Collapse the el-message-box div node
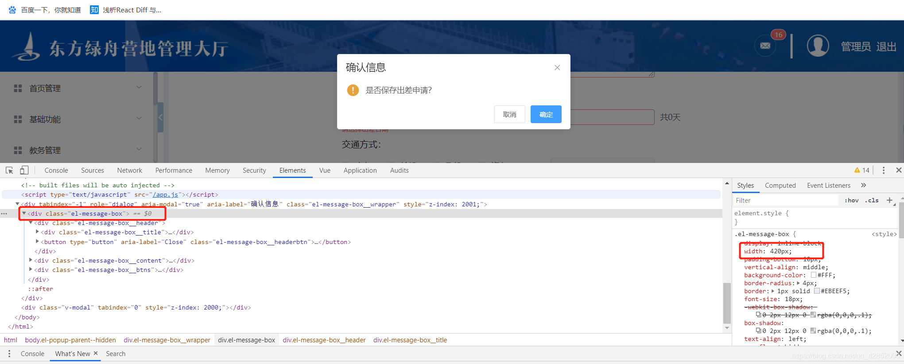Viewport: 904px width, 364px height. (24, 213)
